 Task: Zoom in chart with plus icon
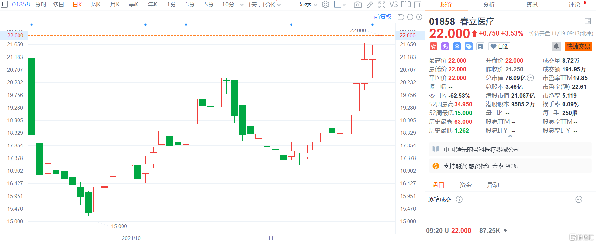tap(419, 17)
